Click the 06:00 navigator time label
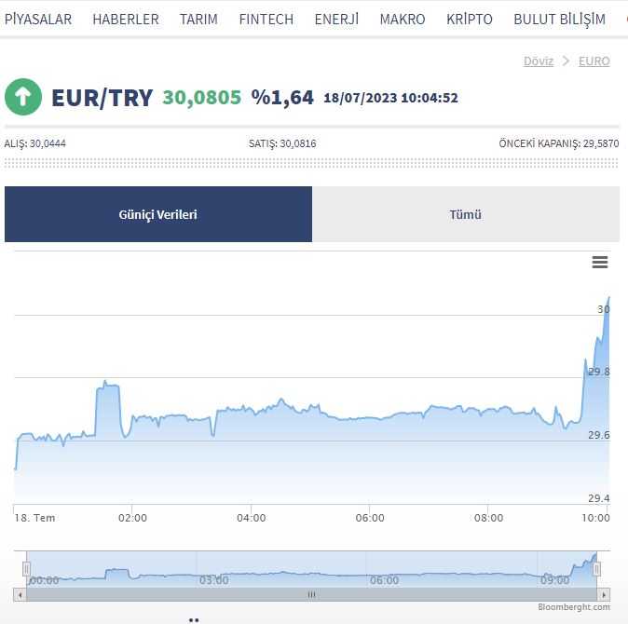Viewport: 628px width, 624px height. pos(384,580)
